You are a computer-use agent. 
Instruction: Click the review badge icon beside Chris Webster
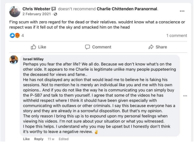point(54,9)
